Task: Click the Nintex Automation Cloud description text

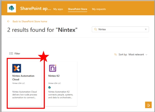Action: point(25,95)
